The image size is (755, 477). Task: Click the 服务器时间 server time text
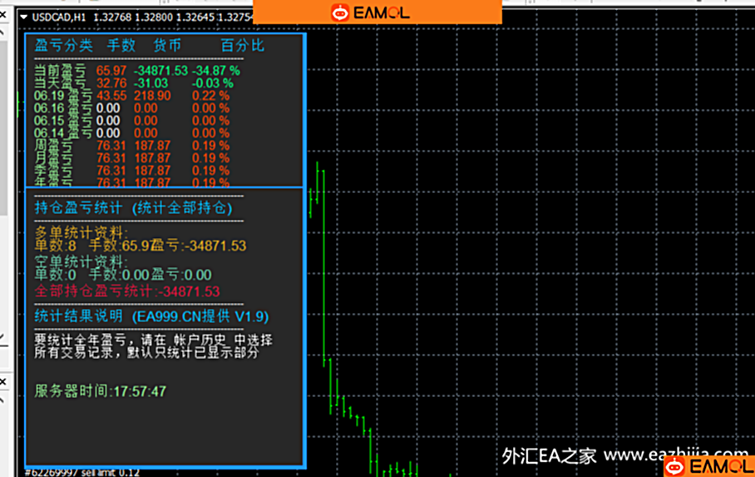pyautogui.click(x=101, y=391)
